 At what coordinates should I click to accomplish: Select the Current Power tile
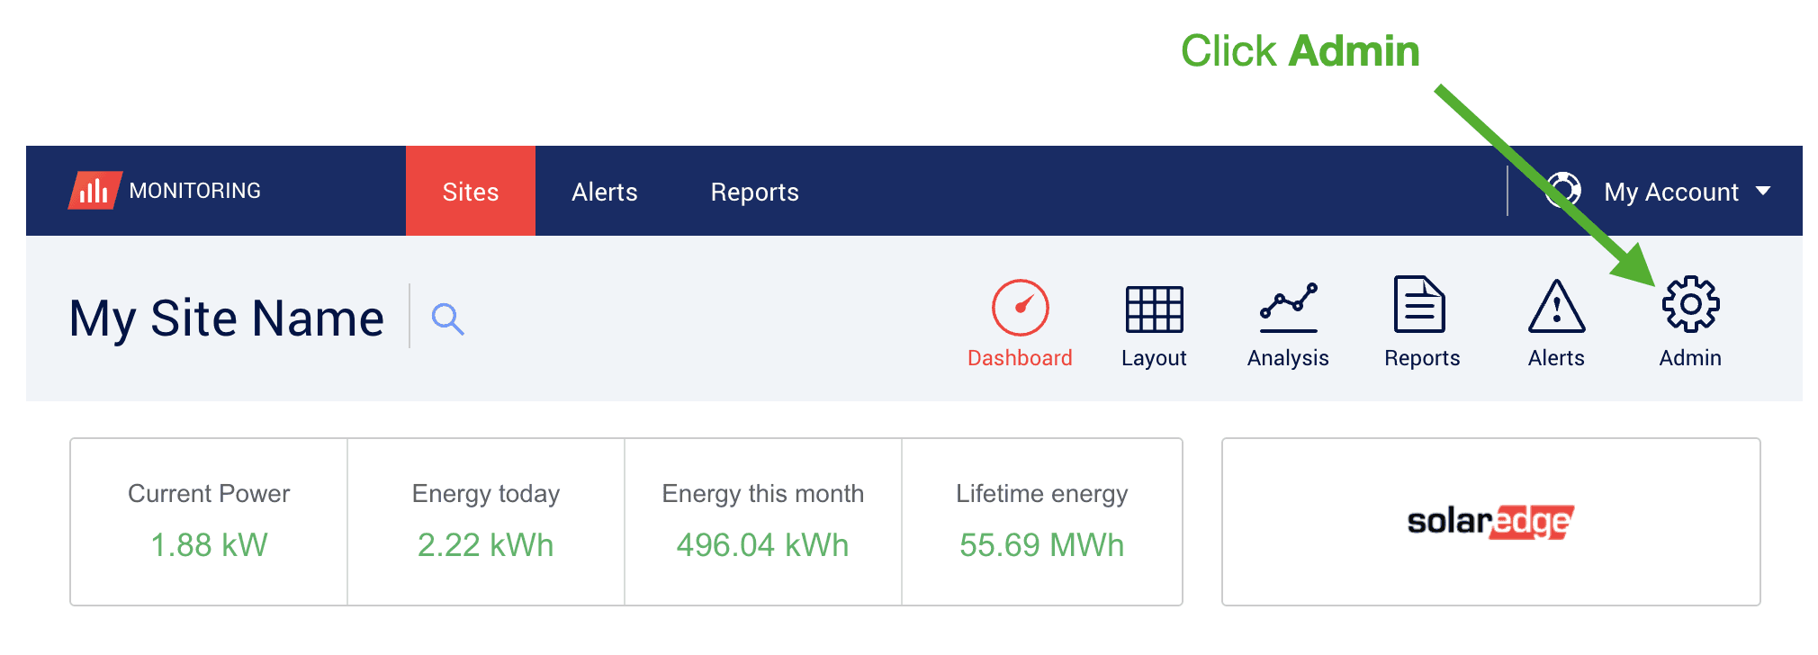[x=209, y=522]
